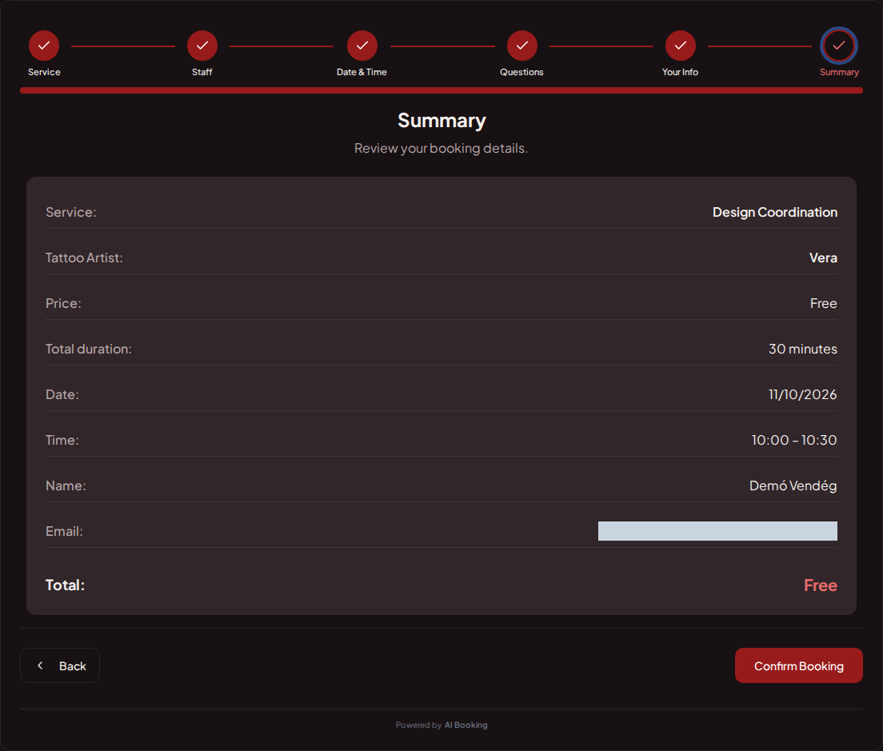Click the 'Tattoo Artist:' label
The height and width of the screenshot is (751, 883).
point(84,258)
